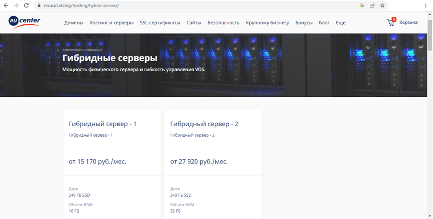Image resolution: width=433 pixels, height=219 pixels.
Task: Open the shopping cart icon
Action: (391, 22)
